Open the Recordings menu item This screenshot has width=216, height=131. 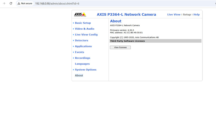click(x=83, y=58)
